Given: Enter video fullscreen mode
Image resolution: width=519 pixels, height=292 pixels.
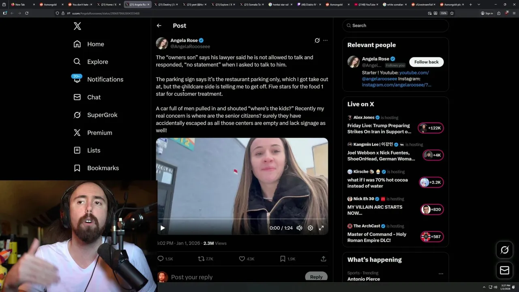Looking at the screenshot, I should click(321, 228).
